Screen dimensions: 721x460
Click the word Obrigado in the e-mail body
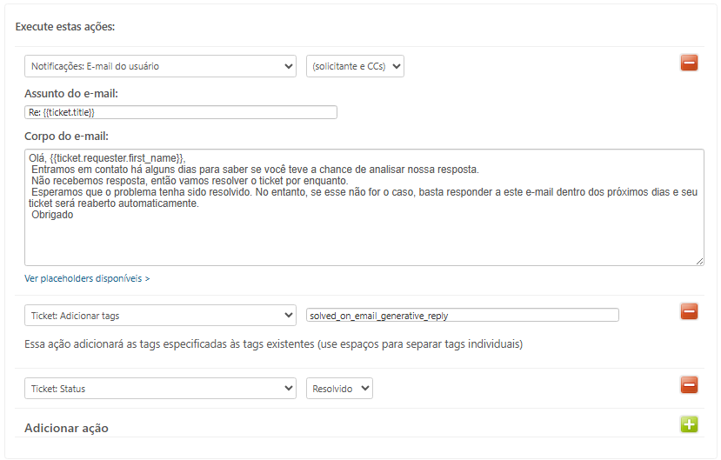click(x=52, y=215)
